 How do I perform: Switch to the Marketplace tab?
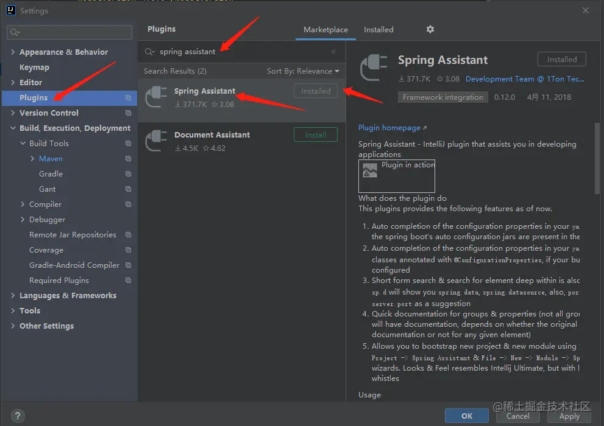click(x=325, y=30)
